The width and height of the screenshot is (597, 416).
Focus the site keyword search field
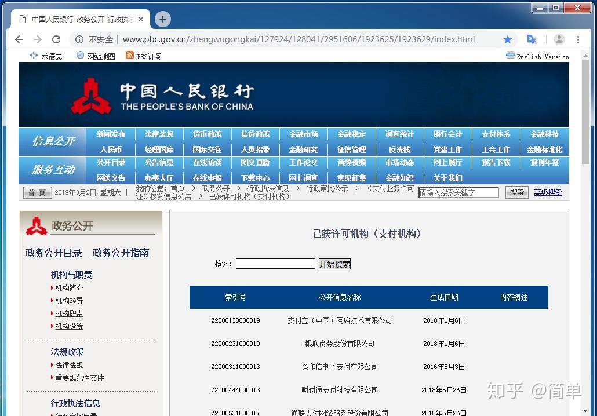click(x=458, y=192)
